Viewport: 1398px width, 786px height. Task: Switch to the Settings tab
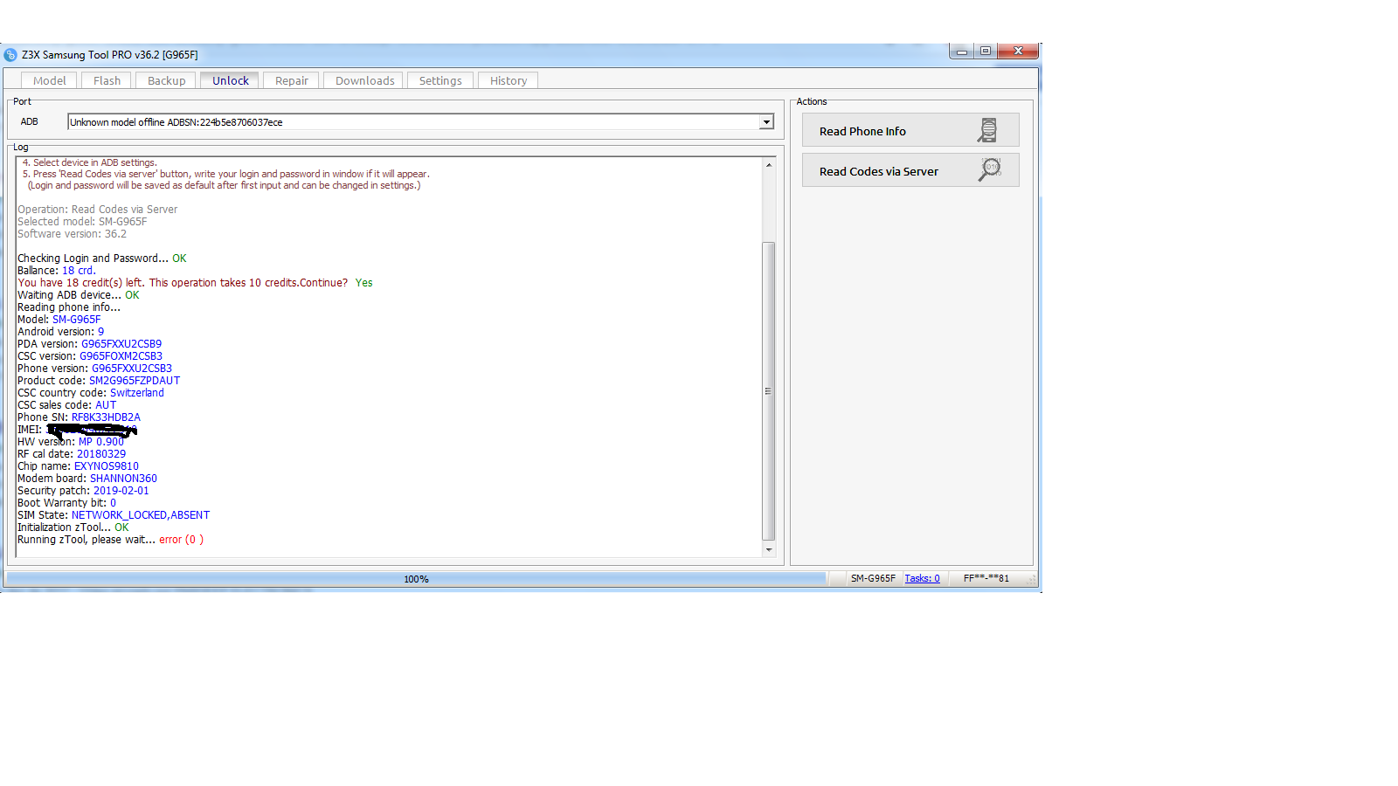(x=440, y=80)
